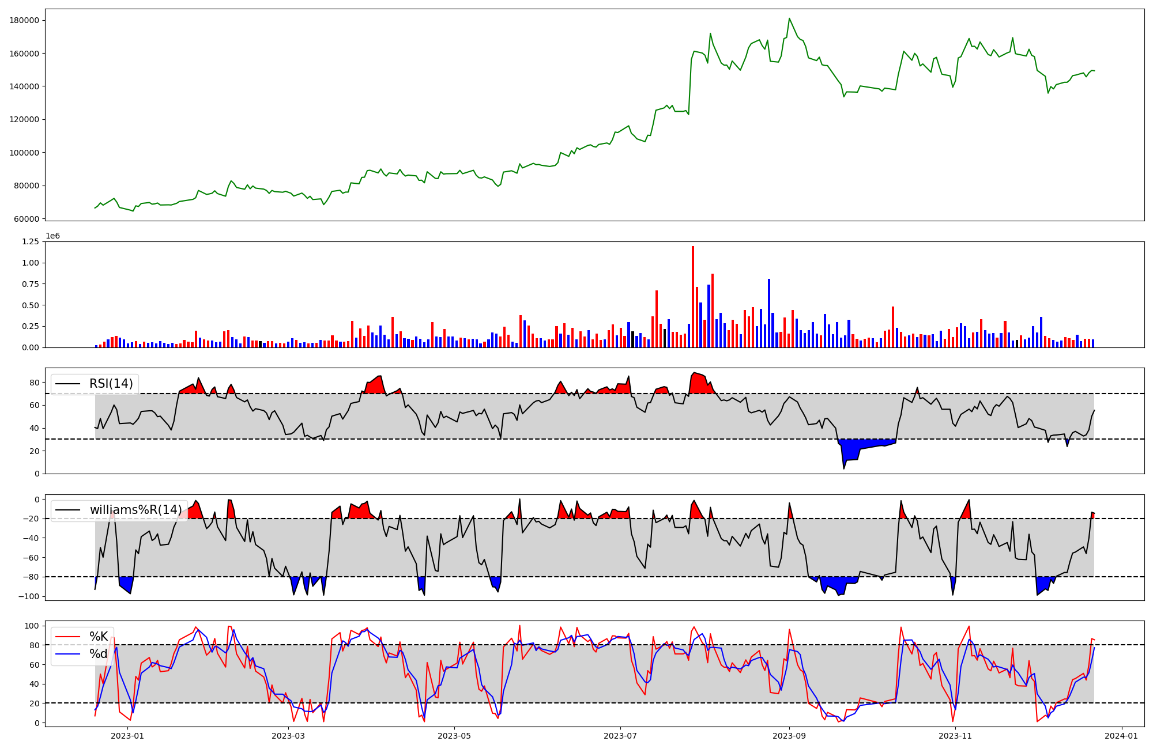Click the tallest blue volume bar
The width and height of the screenshot is (1153, 749).
click(x=768, y=314)
